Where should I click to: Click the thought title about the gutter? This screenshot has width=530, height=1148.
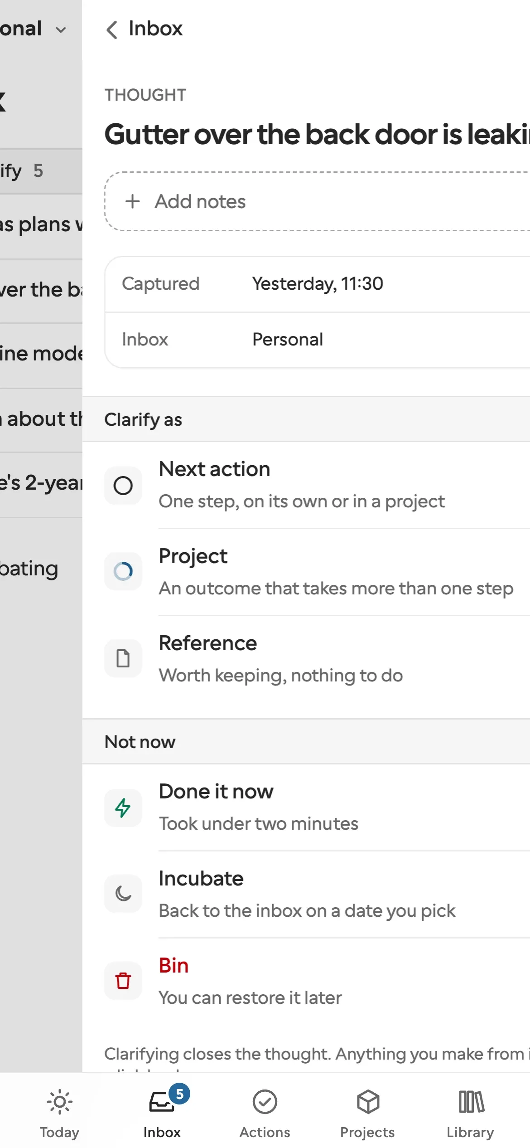[317, 135]
